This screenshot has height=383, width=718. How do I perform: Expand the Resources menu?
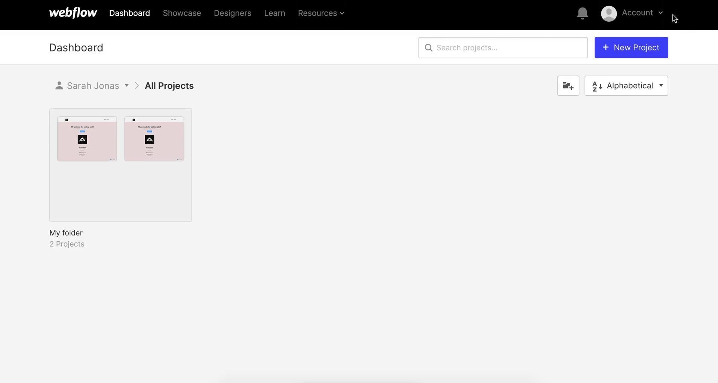[321, 13]
